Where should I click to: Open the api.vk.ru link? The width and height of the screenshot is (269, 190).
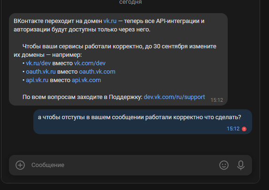click(37, 80)
